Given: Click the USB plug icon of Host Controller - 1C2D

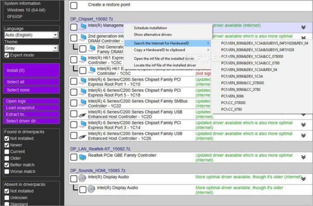Looking at the screenshot, I should tap(82, 114).
